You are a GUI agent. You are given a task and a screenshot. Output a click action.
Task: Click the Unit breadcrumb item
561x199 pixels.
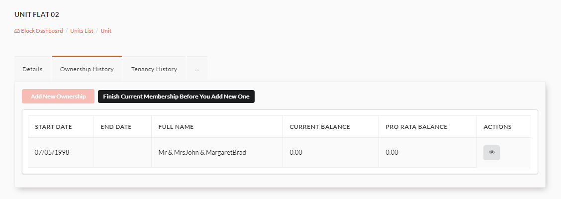click(x=106, y=31)
